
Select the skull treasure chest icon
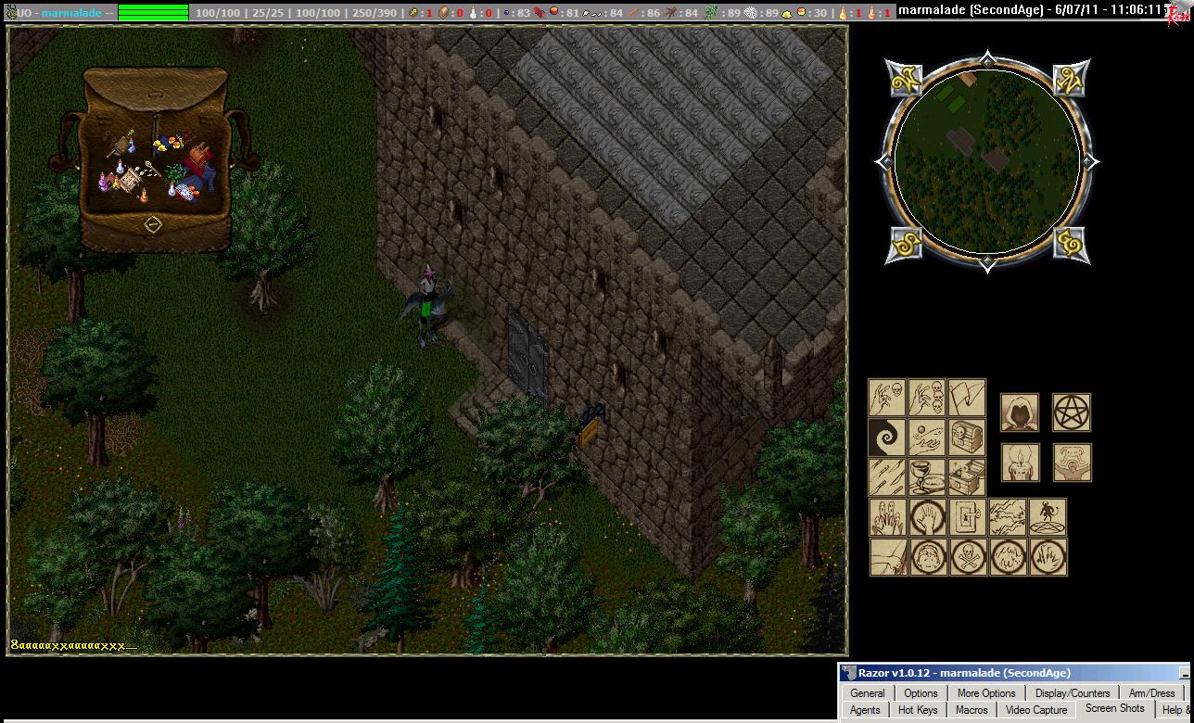[x=967, y=438]
